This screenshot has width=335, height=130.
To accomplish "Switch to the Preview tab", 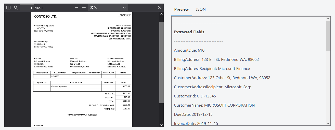I will 182,9.
